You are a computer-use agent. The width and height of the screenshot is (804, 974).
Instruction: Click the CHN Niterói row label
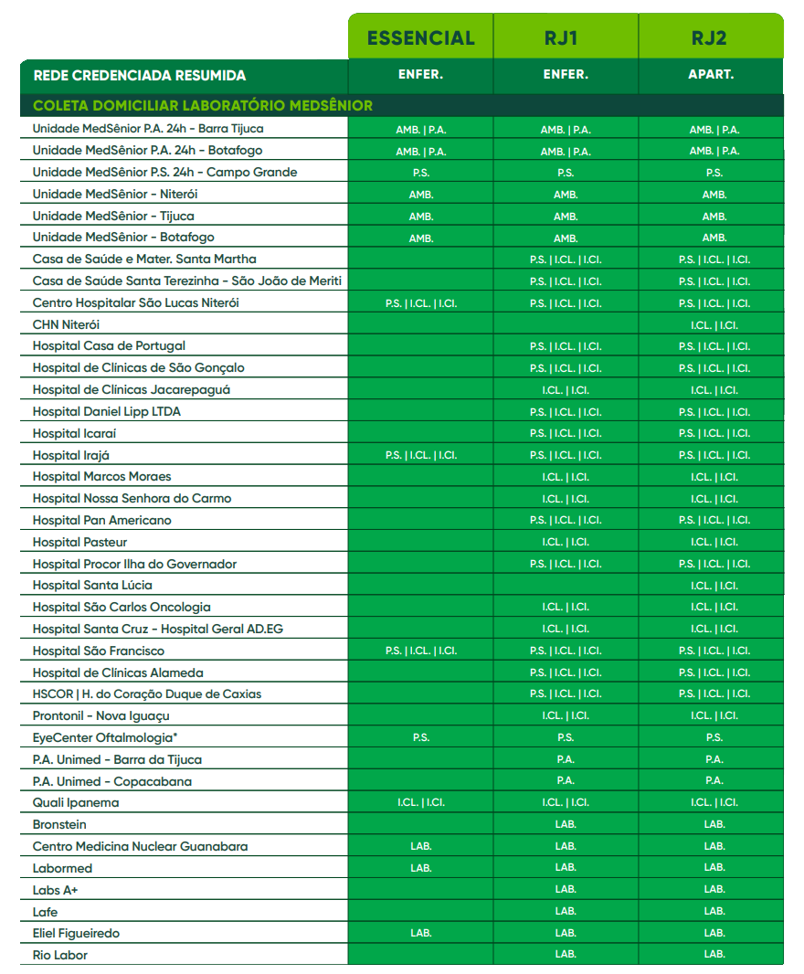pos(66,324)
